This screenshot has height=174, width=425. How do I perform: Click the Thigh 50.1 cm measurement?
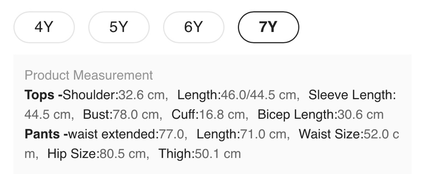(x=200, y=154)
